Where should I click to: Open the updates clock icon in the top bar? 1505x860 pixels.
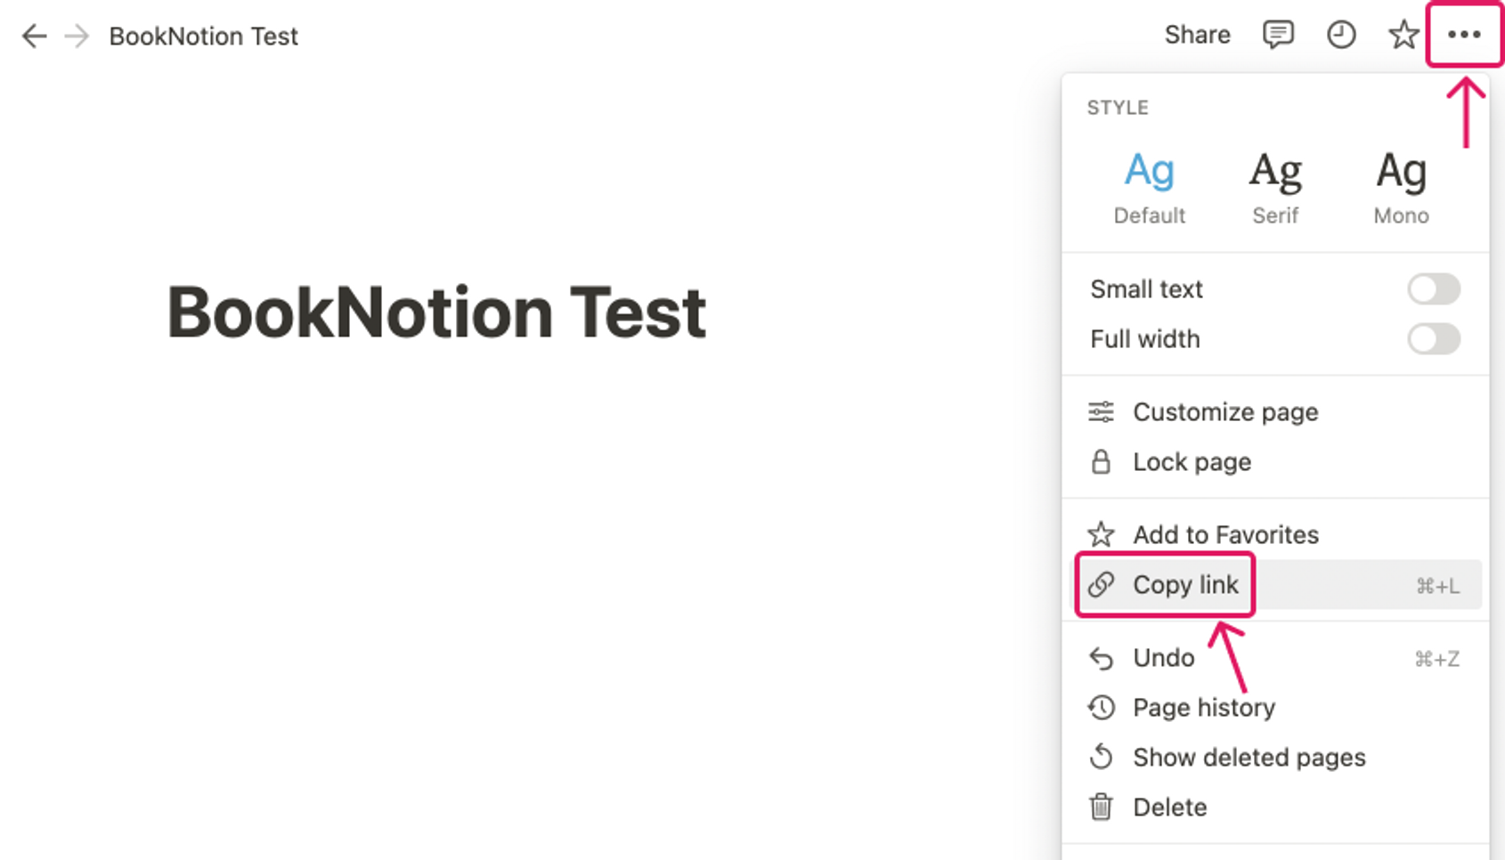(1341, 35)
